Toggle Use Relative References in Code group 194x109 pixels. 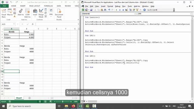15,13
